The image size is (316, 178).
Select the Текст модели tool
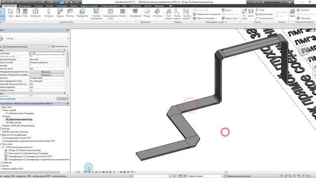(169, 14)
